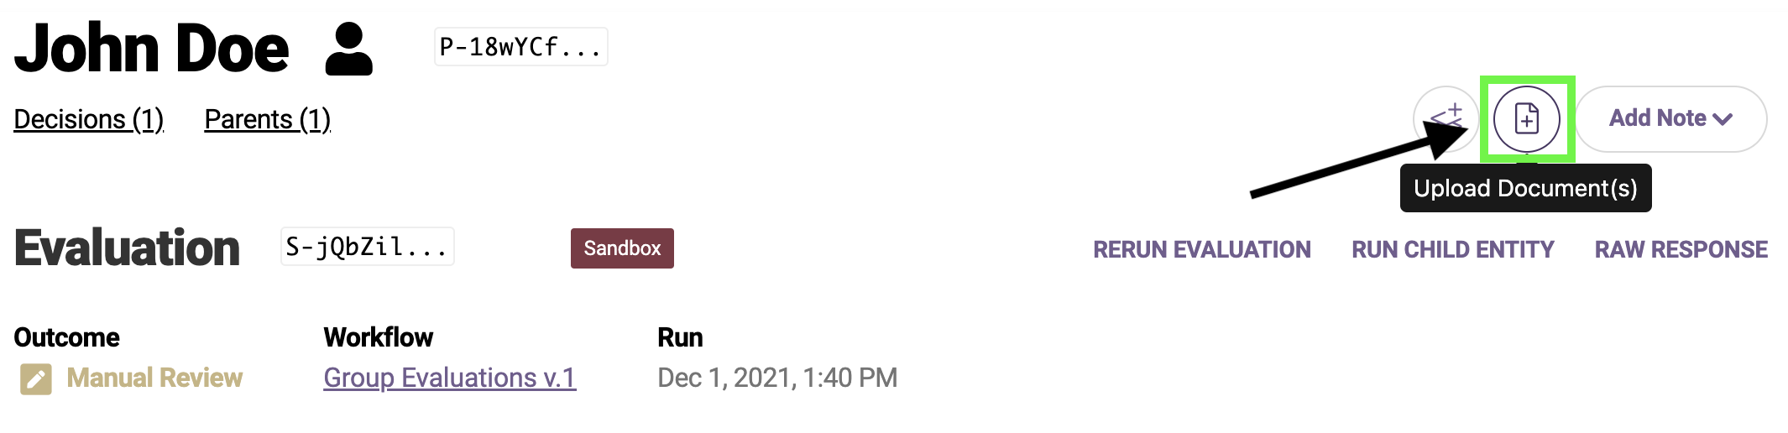This screenshot has height=433, width=1788.
Task: Open the Decisions (1) link
Action: [89, 119]
